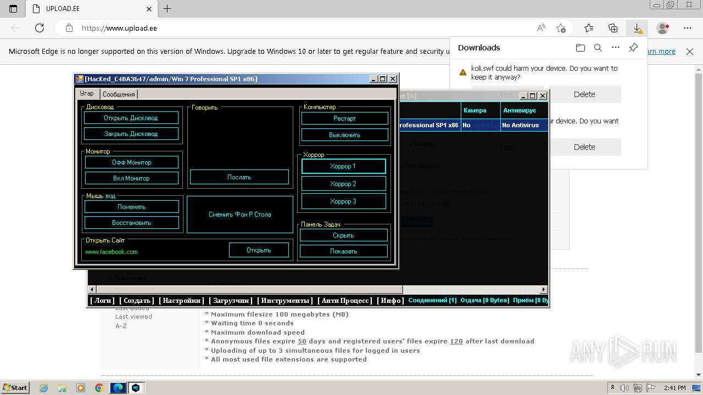Viewport: 703px width, 395px height.
Task: Open the Windows Start menu
Action: click(15, 388)
